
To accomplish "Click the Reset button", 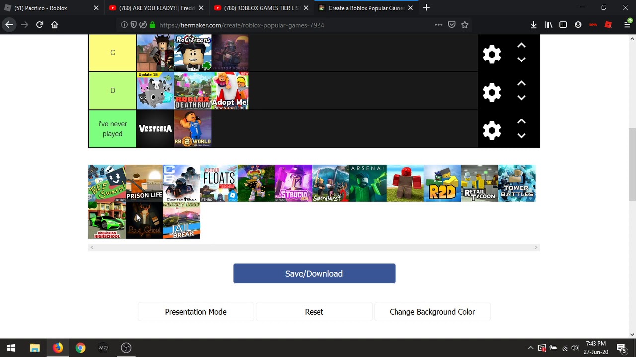I will pyautogui.click(x=314, y=312).
